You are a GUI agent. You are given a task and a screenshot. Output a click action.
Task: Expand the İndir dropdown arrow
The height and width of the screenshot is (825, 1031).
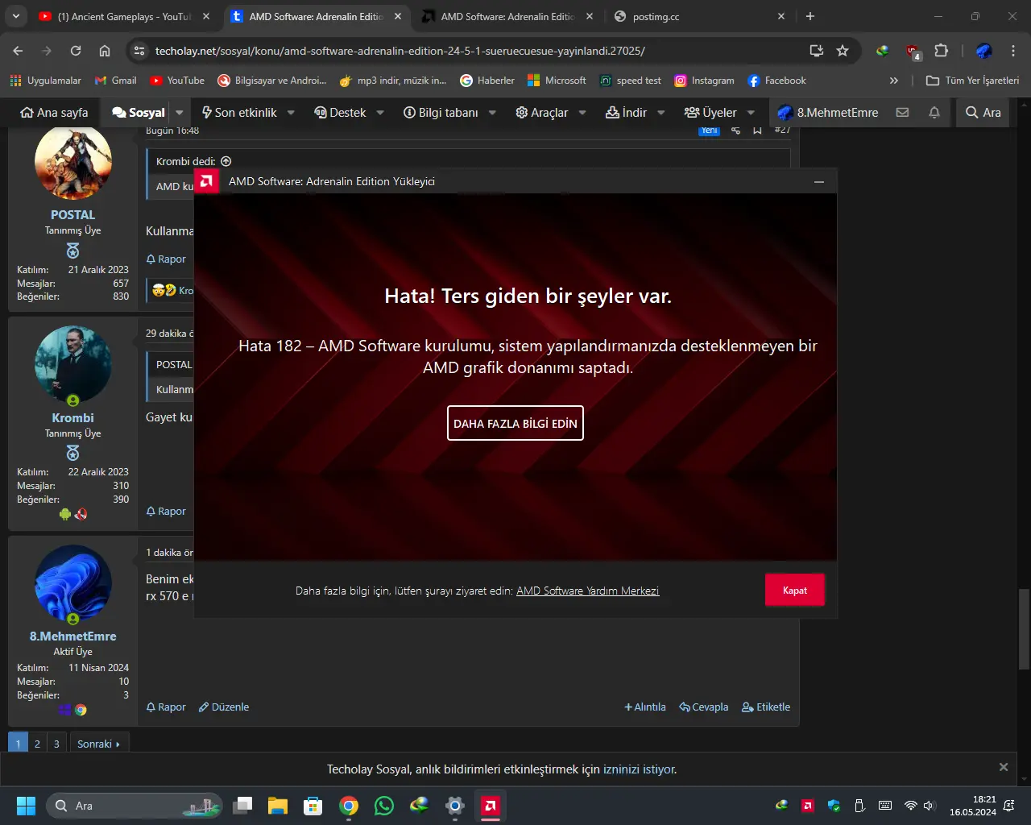point(661,112)
